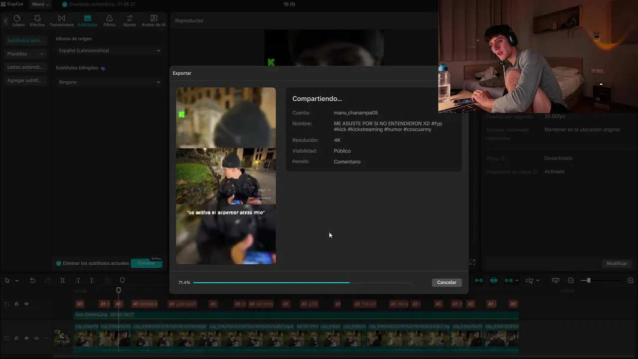Click the Disposición de capas info icon
The width and height of the screenshot is (638, 359).
click(535, 172)
